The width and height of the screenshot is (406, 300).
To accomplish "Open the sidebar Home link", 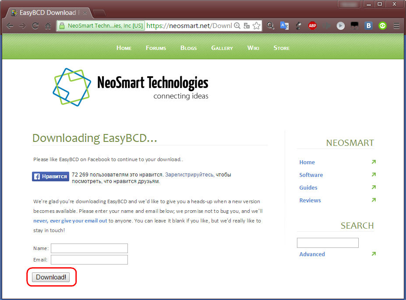I will pyautogui.click(x=307, y=162).
